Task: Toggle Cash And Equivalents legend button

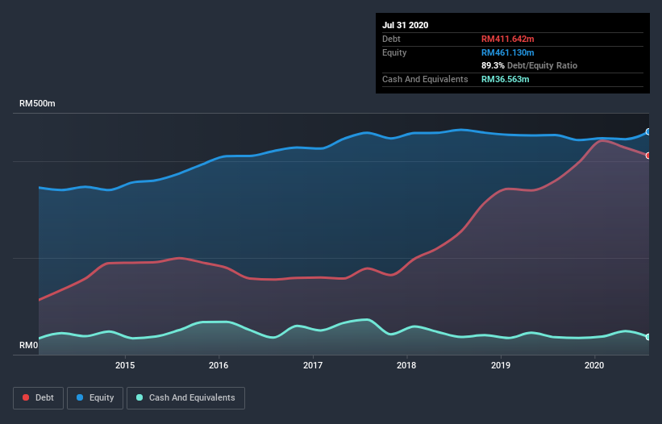Action: click(185, 398)
